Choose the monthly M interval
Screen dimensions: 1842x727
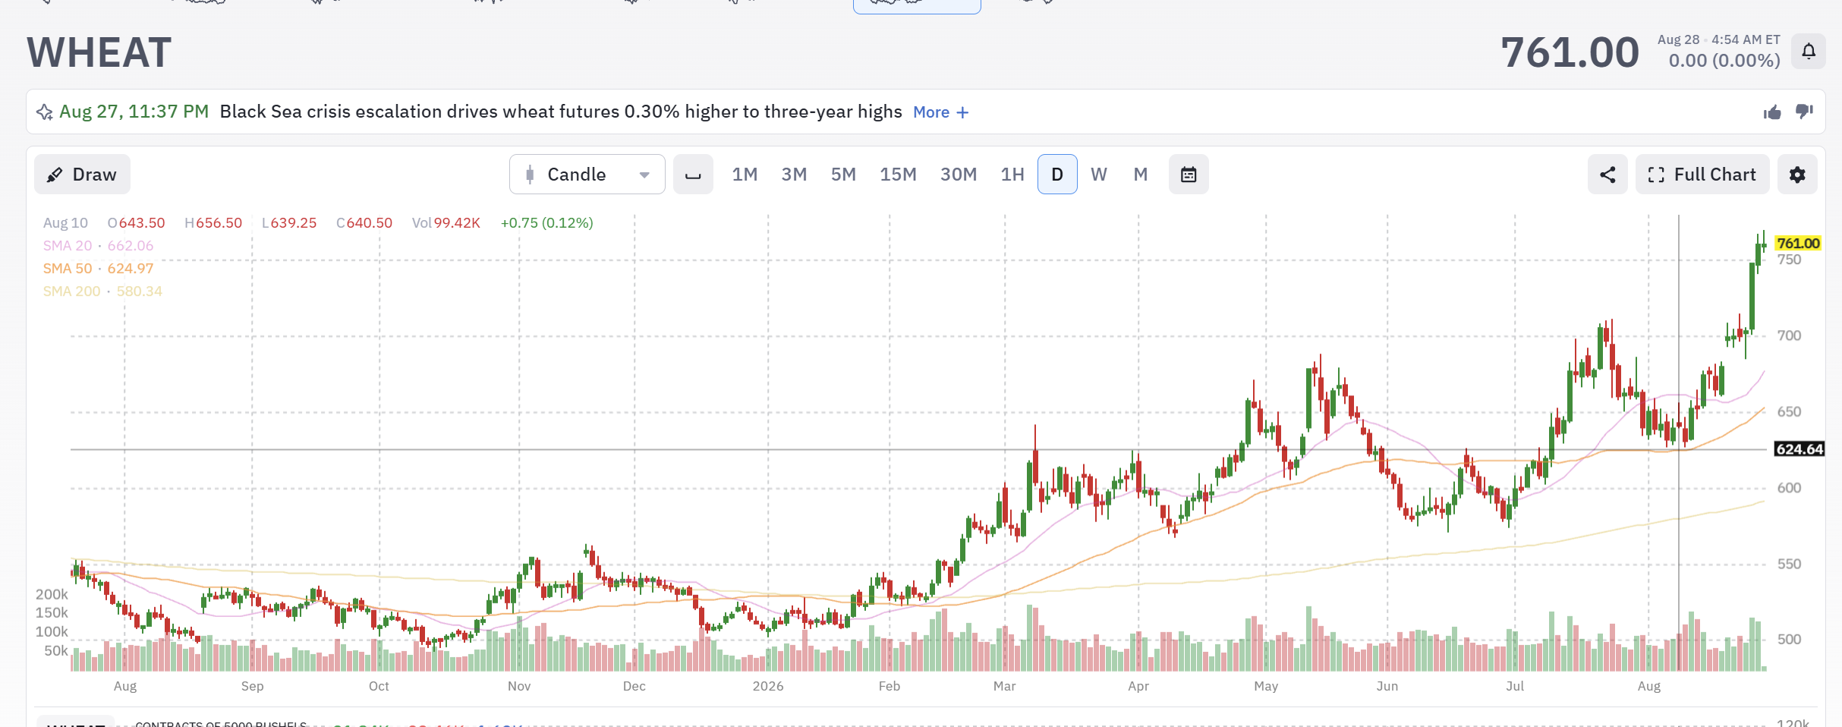point(1140,175)
